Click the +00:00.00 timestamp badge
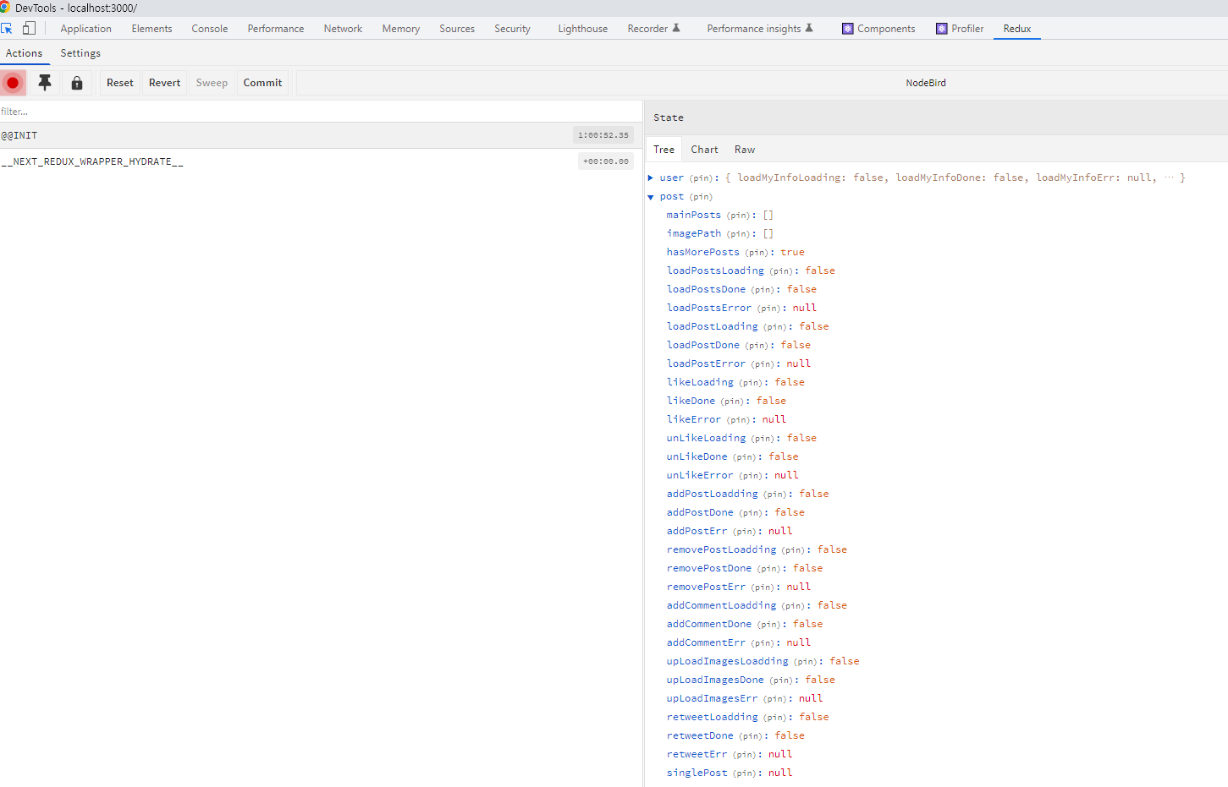Viewport: 1228px width, 787px height. [x=606, y=161]
